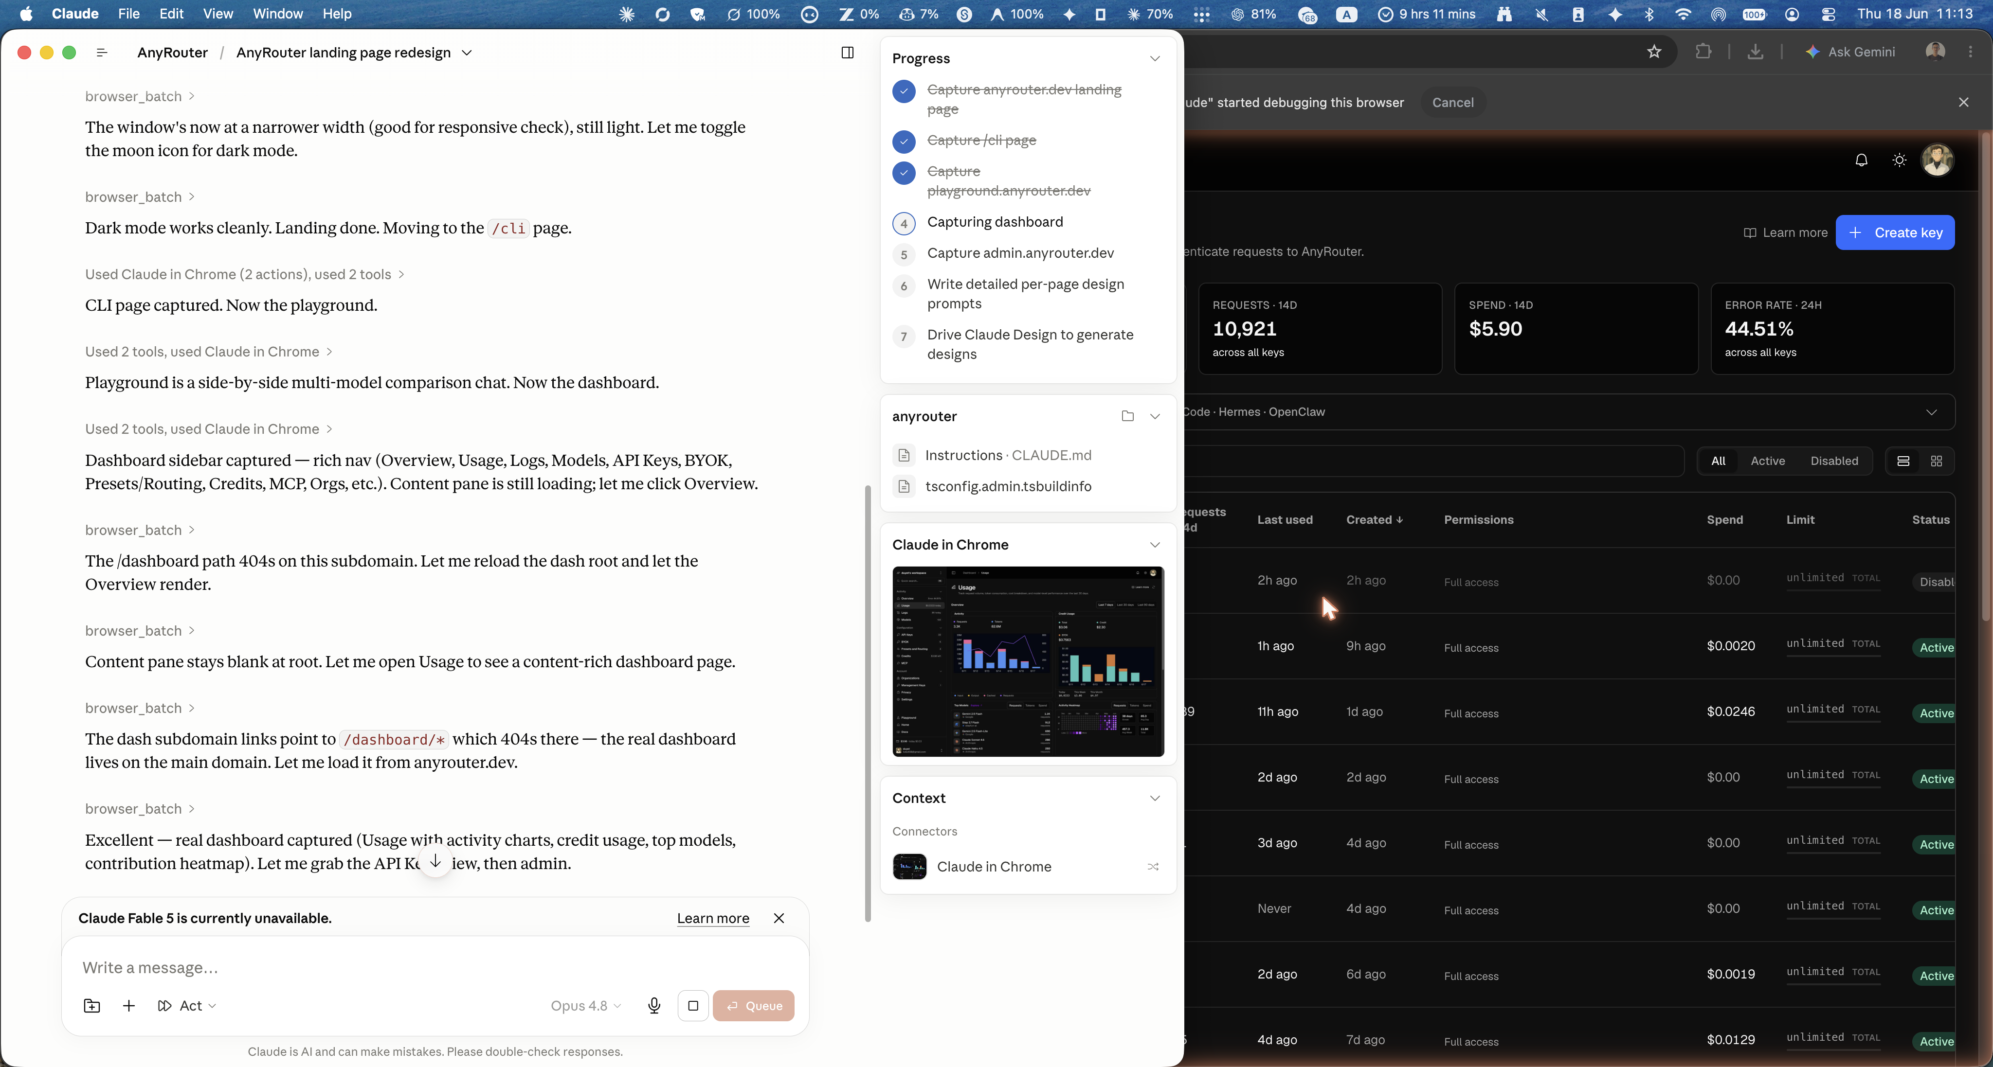Click the add folder icon in composer
Image resolution: width=1993 pixels, height=1067 pixels.
[x=92, y=1005]
